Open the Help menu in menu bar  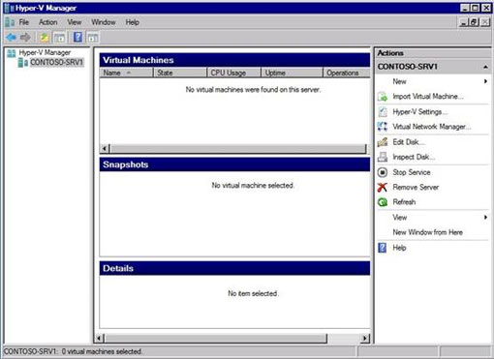click(x=133, y=22)
